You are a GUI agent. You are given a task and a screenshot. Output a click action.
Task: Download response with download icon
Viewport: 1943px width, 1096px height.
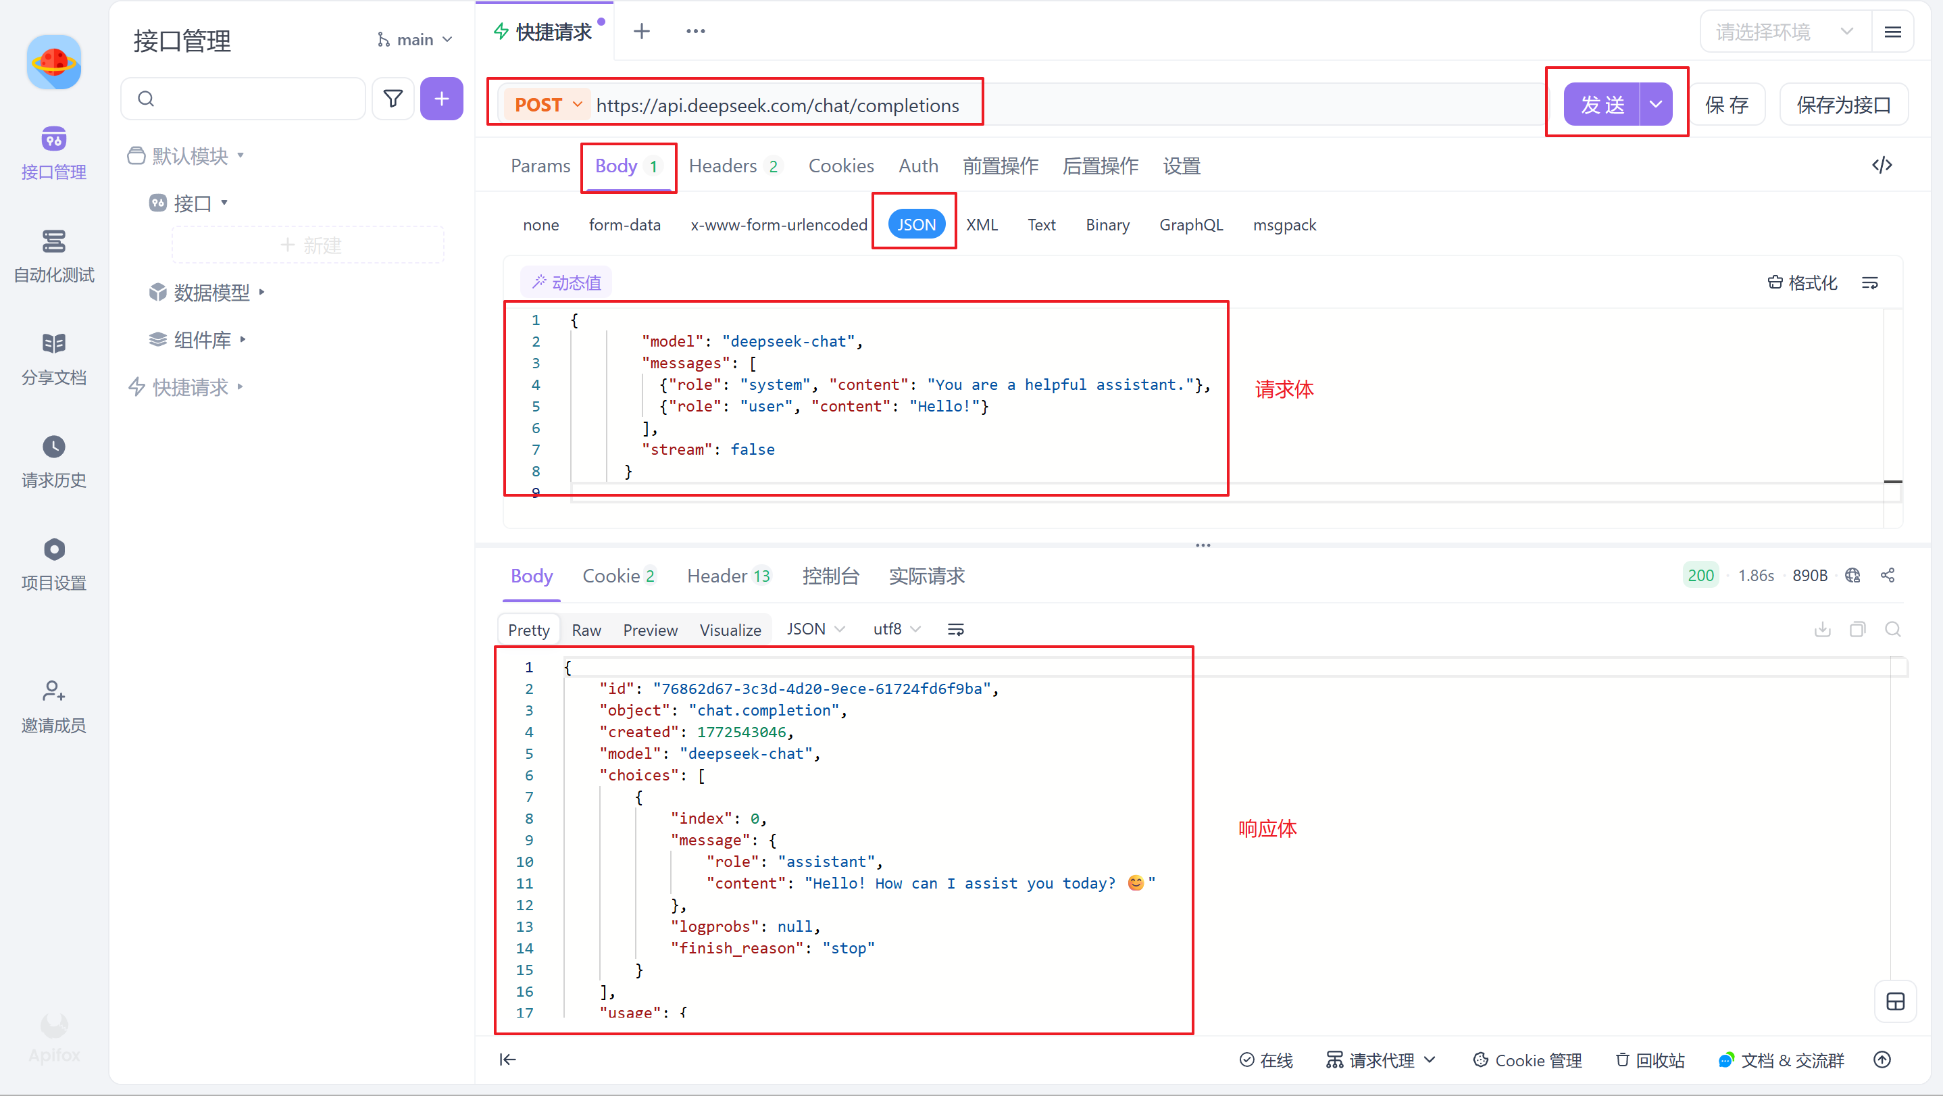pyautogui.click(x=1822, y=629)
